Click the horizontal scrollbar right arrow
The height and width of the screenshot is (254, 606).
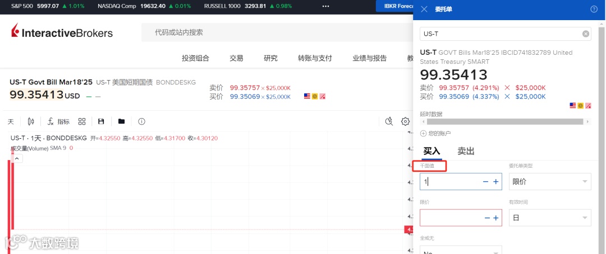[x=588, y=121]
